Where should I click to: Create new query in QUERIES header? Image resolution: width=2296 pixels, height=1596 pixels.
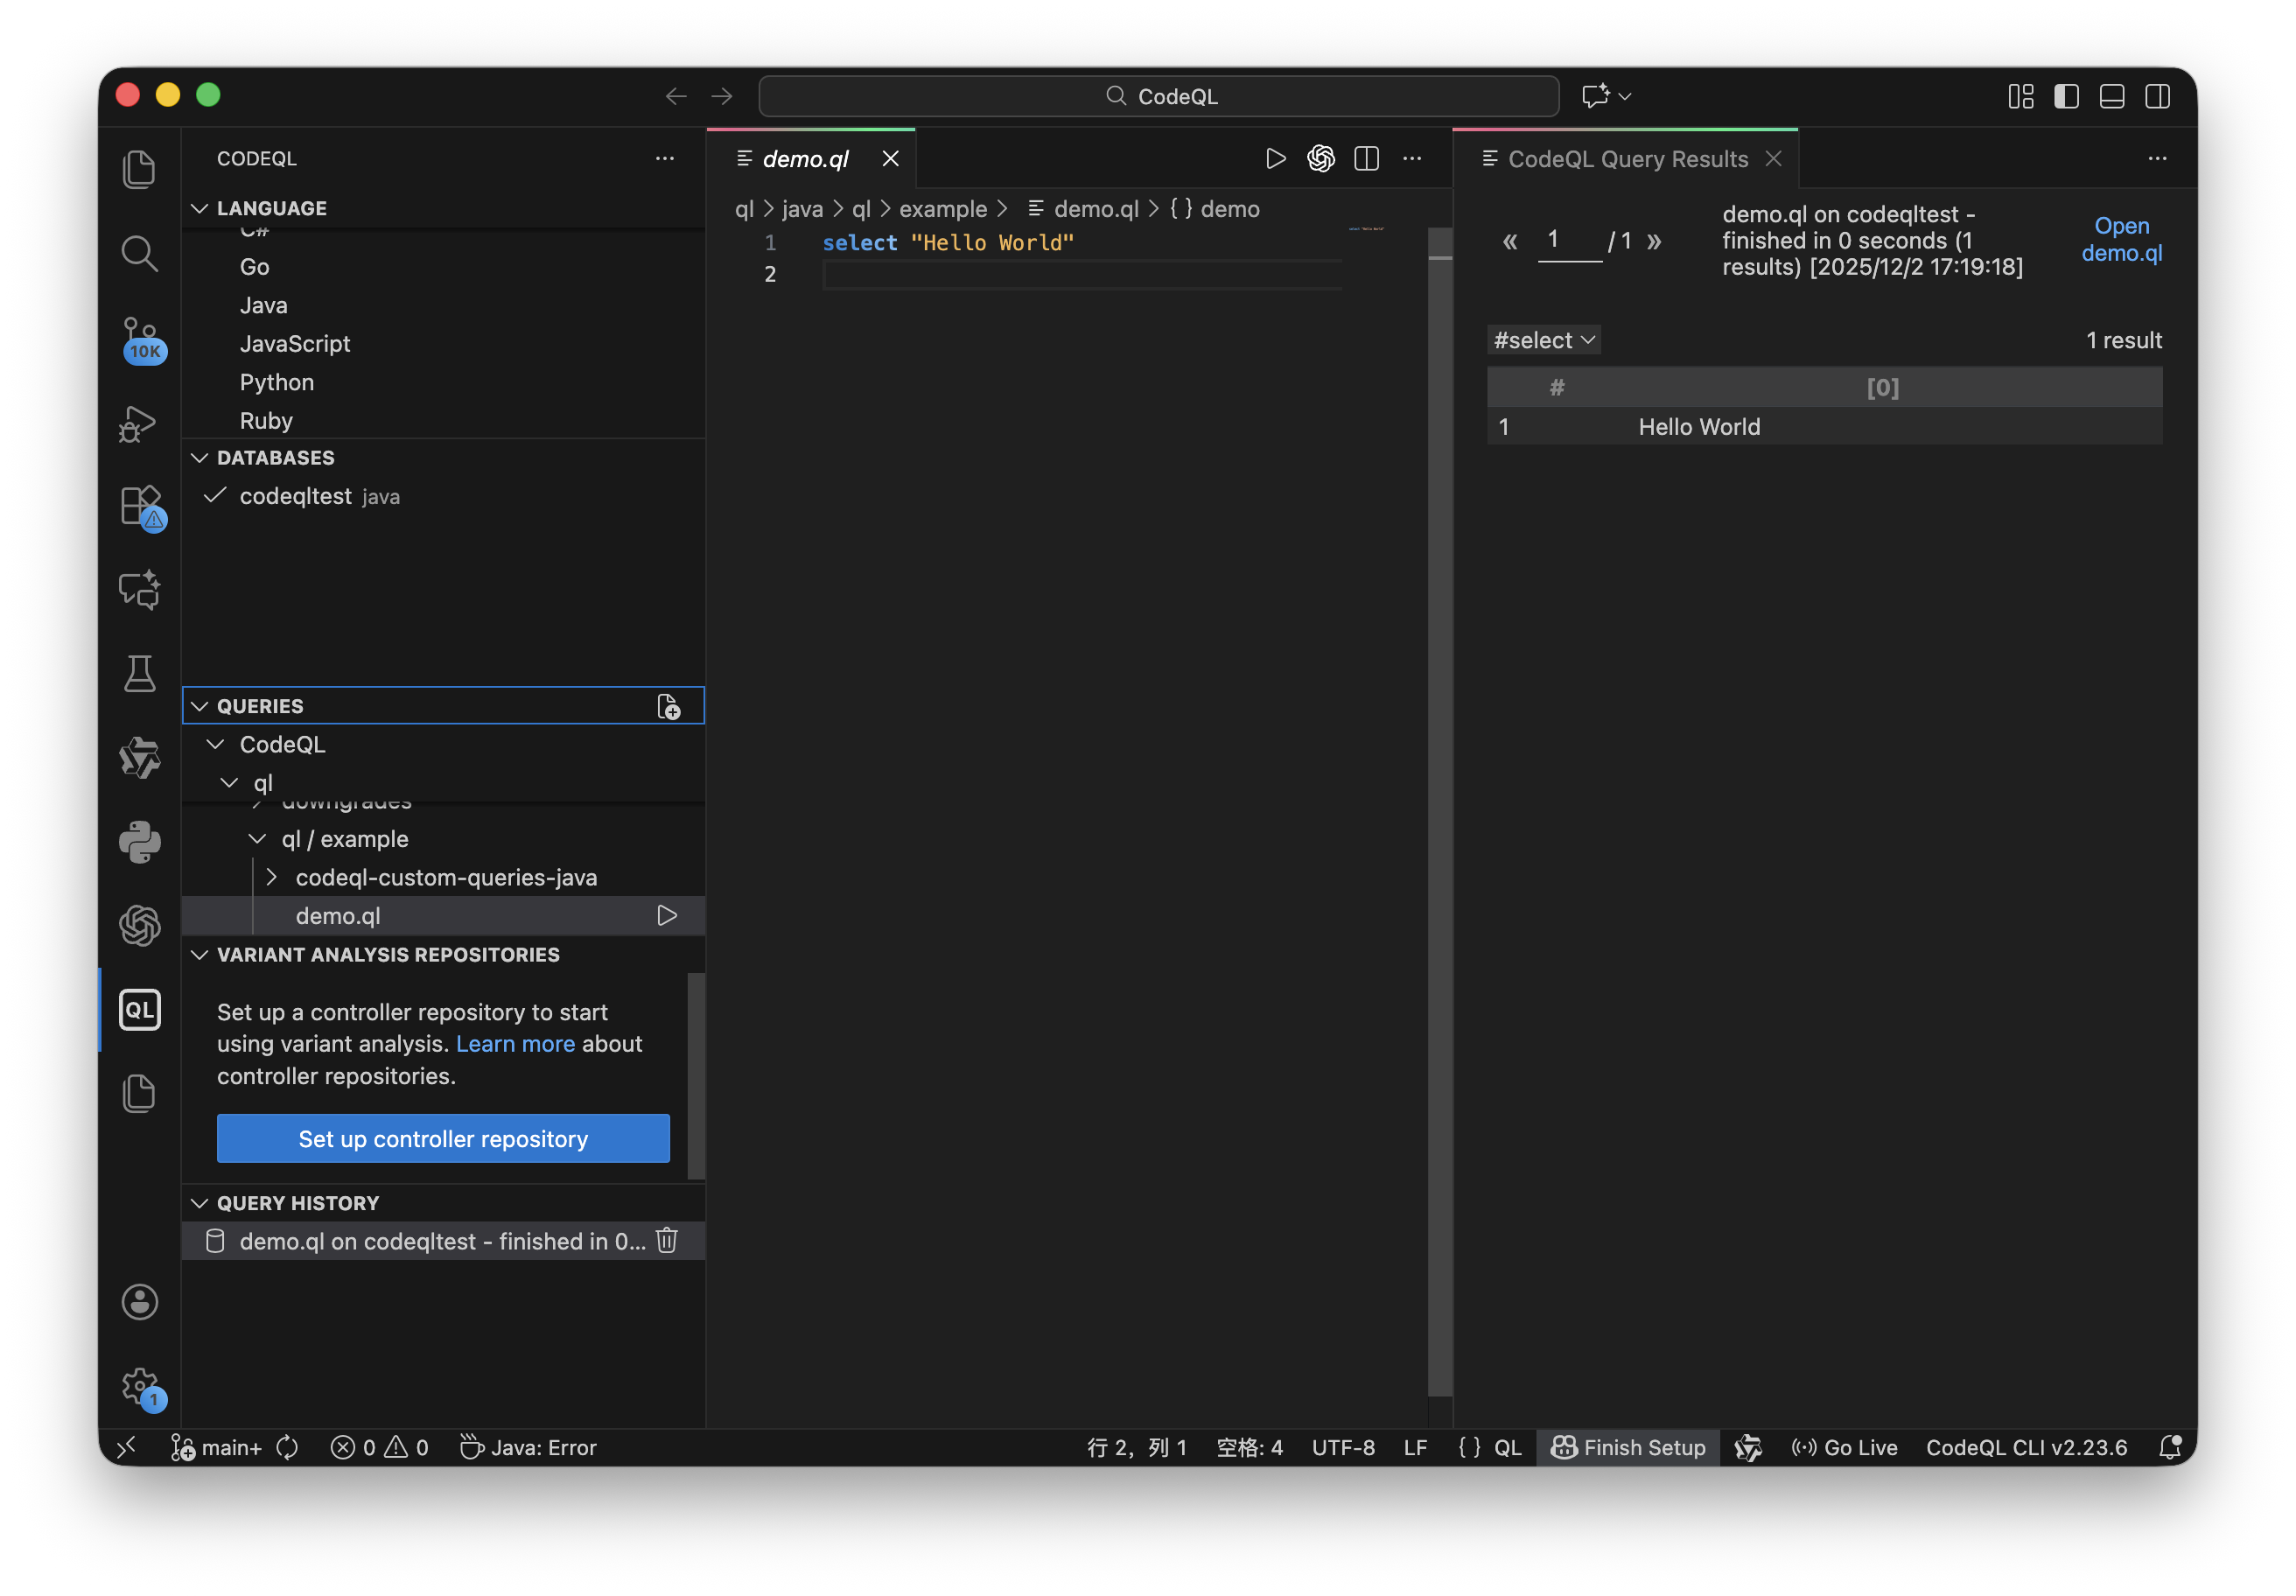[668, 707]
